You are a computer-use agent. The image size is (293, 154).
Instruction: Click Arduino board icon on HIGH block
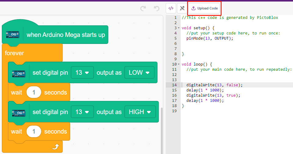coord(19,113)
